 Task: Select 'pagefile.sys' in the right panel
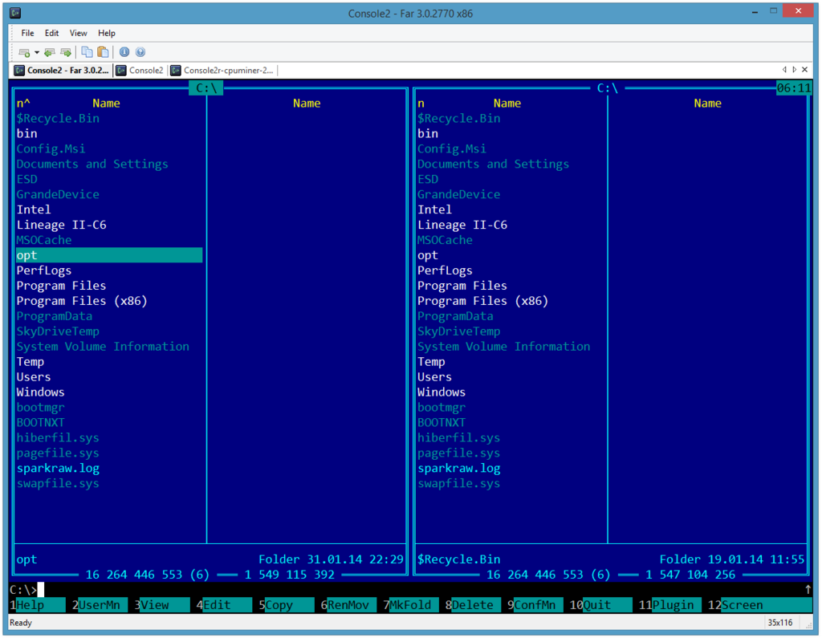pos(458,453)
